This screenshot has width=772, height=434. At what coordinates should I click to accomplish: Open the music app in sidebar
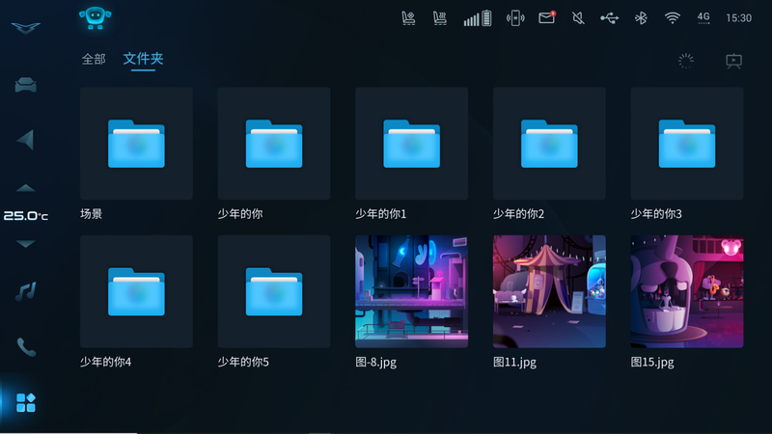[26, 291]
